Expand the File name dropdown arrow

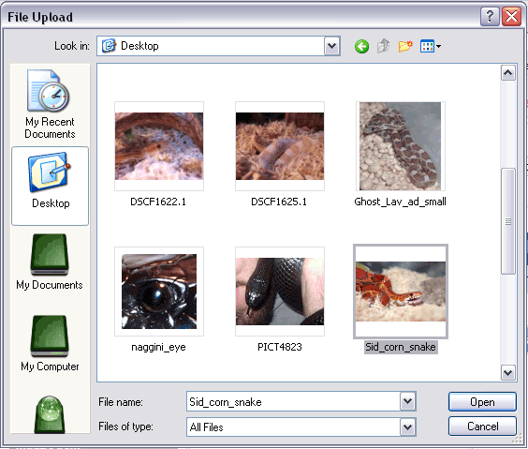click(x=408, y=401)
